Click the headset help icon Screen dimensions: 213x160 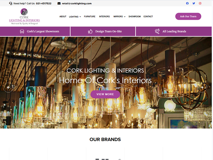pyautogui.click(x=11, y=3)
